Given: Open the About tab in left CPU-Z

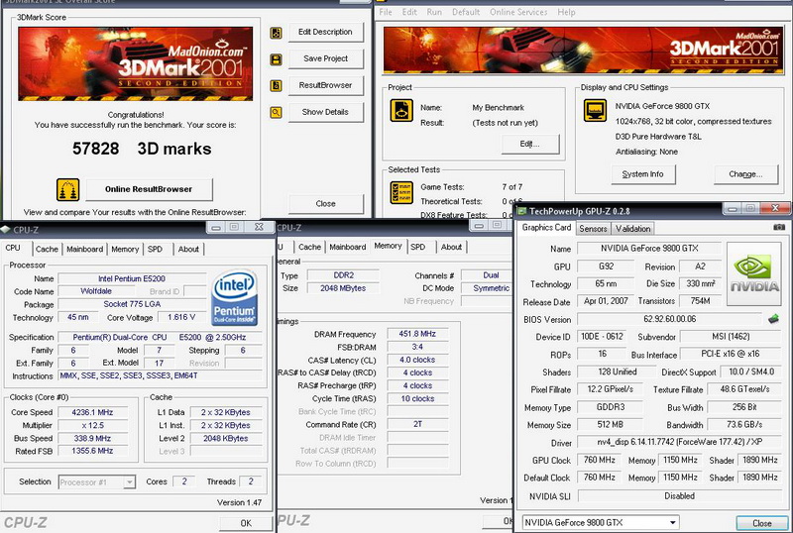Looking at the screenshot, I should click(x=188, y=249).
